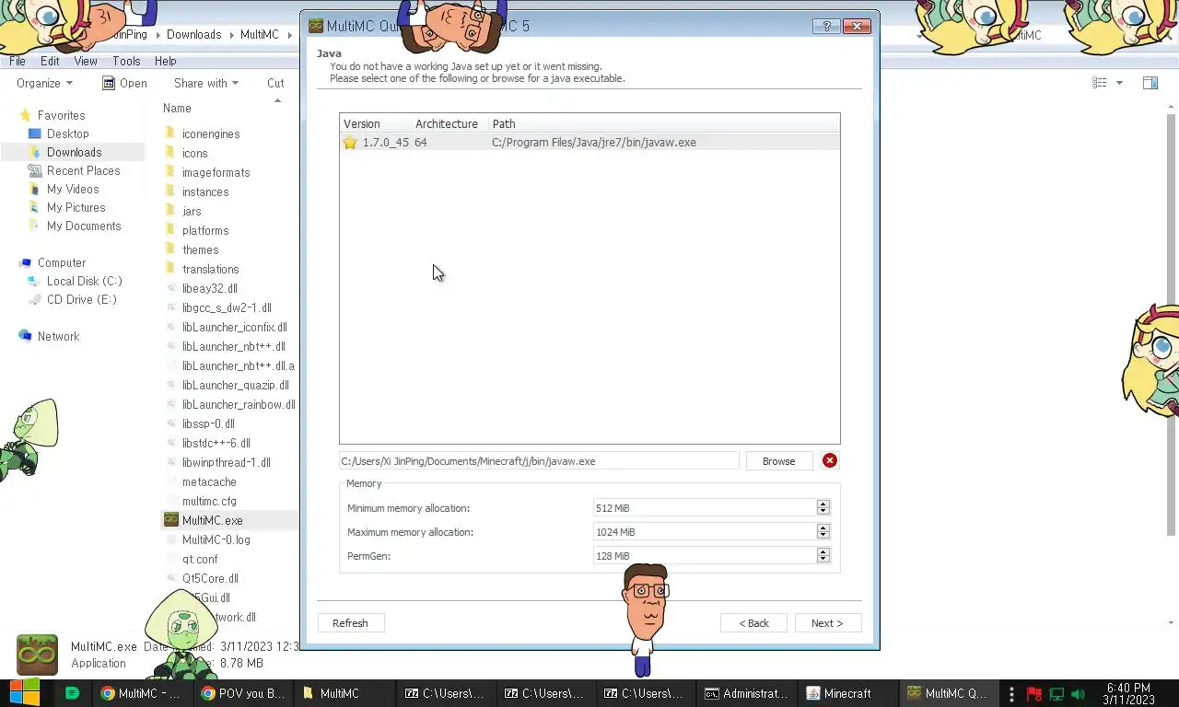Open the Minecraft Java taskbar item

point(847,693)
